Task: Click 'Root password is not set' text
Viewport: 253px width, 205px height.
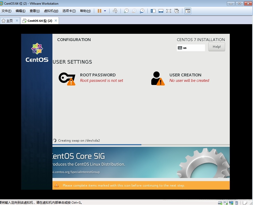Action: (x=101, y=81)
